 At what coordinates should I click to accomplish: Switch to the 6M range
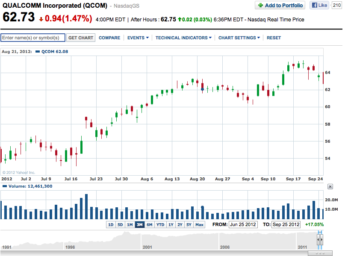[149, 224]
